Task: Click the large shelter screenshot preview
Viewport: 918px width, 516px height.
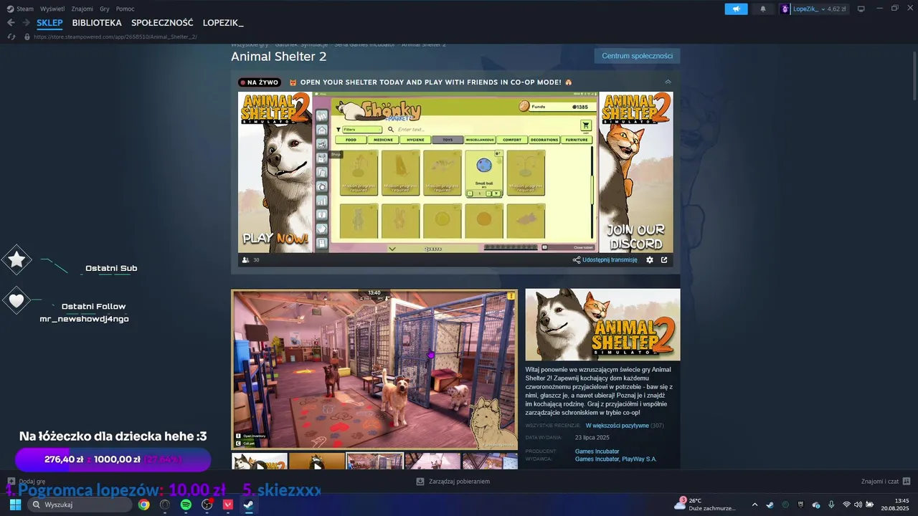Action: coord(374,370)
